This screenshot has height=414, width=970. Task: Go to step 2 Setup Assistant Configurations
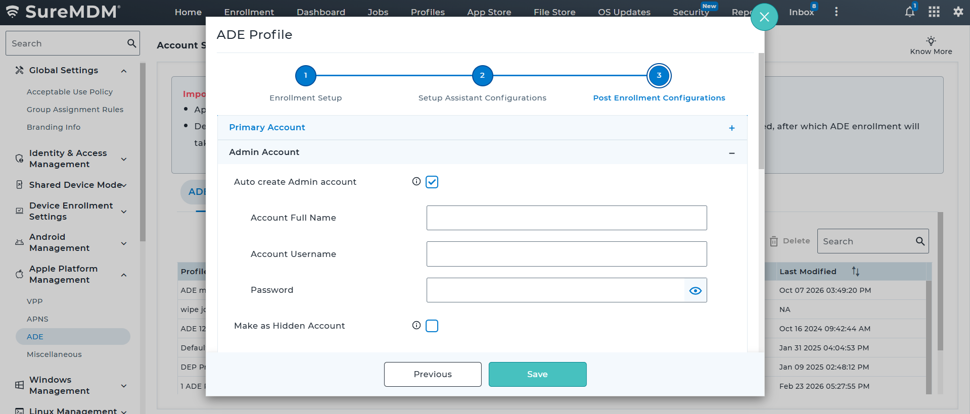coord(482,76)
